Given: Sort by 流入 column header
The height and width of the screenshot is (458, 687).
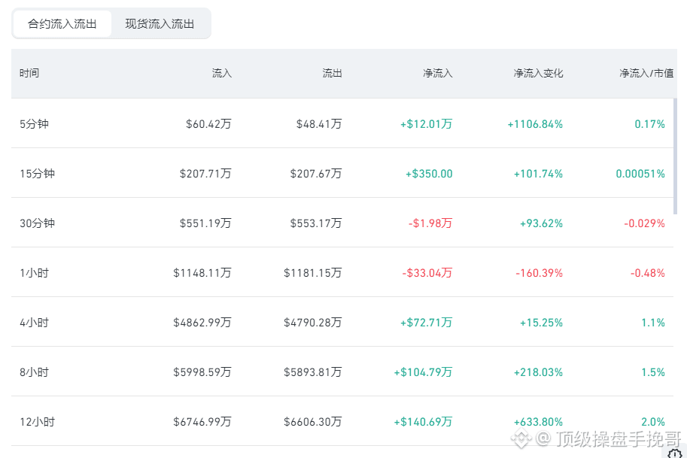Looking at the screenshot, I should pos(222,73).
